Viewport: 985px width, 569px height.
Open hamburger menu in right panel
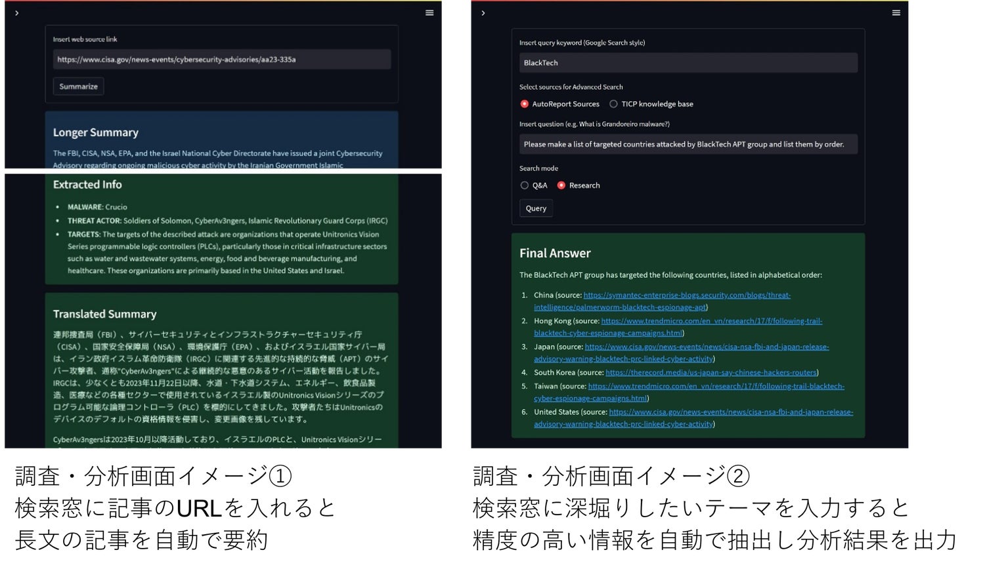pyautogui.click(x=896, y=13)
